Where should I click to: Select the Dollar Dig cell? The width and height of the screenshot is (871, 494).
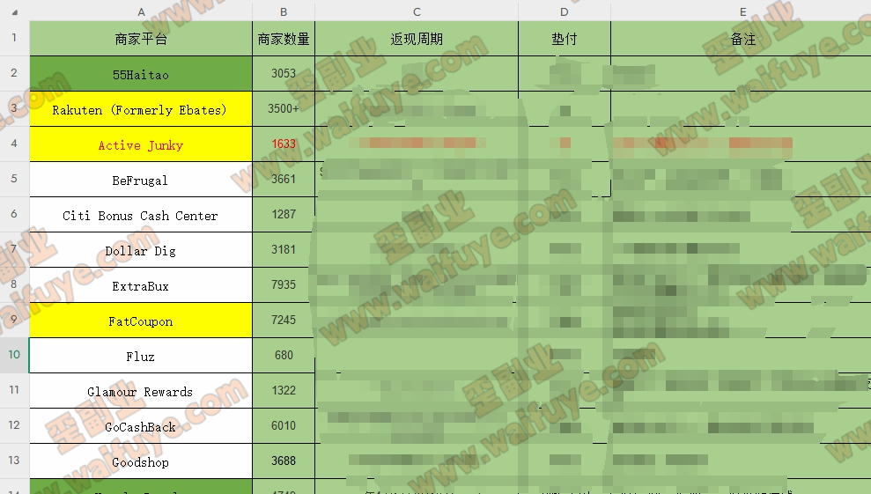141,250
